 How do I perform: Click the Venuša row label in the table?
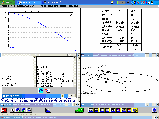pyautogui.click(x=107, y=38)
